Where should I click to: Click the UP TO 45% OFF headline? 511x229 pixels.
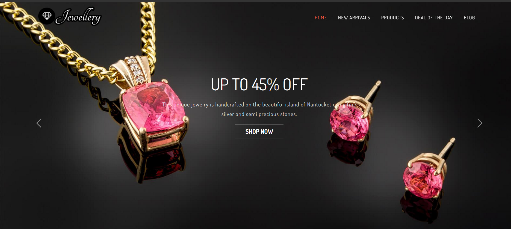[x=259, y=84]
